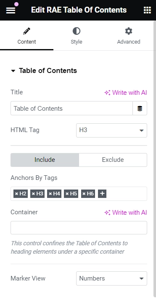Remove the H2 anchor tag

click(x=16, y=194)
